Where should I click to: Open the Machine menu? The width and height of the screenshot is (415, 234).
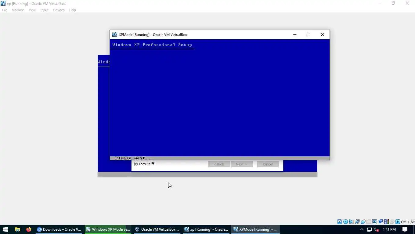18,10
